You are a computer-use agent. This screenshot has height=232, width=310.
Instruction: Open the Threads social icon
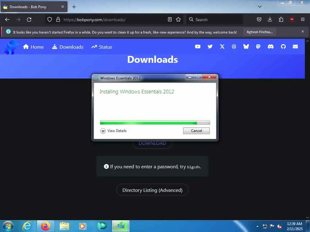coord(234,47)
